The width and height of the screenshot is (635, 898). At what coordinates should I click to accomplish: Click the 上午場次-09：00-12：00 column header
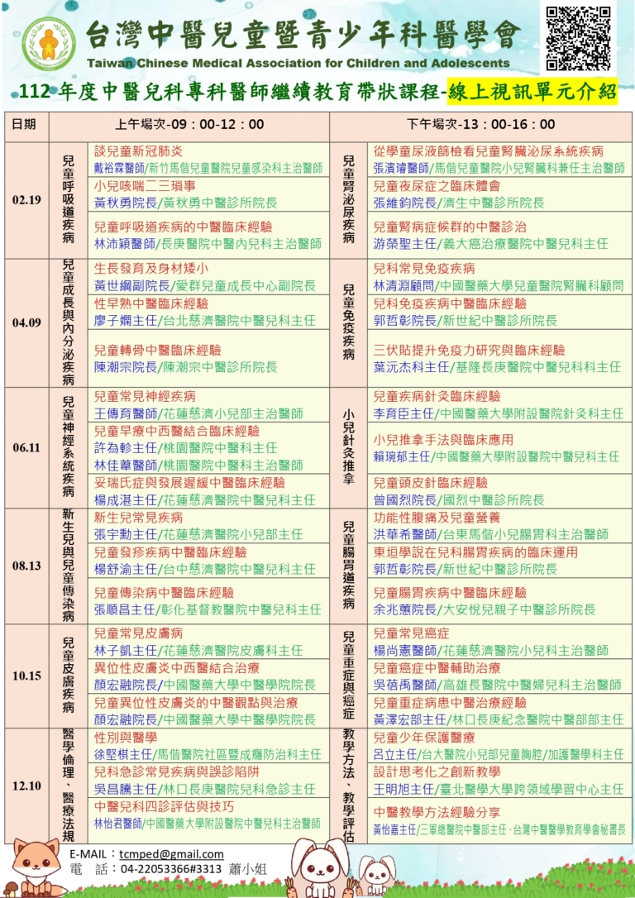click(x=189, y=125)
